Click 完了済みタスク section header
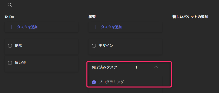This screenshot has width=219, height=93. pos(104,67)
